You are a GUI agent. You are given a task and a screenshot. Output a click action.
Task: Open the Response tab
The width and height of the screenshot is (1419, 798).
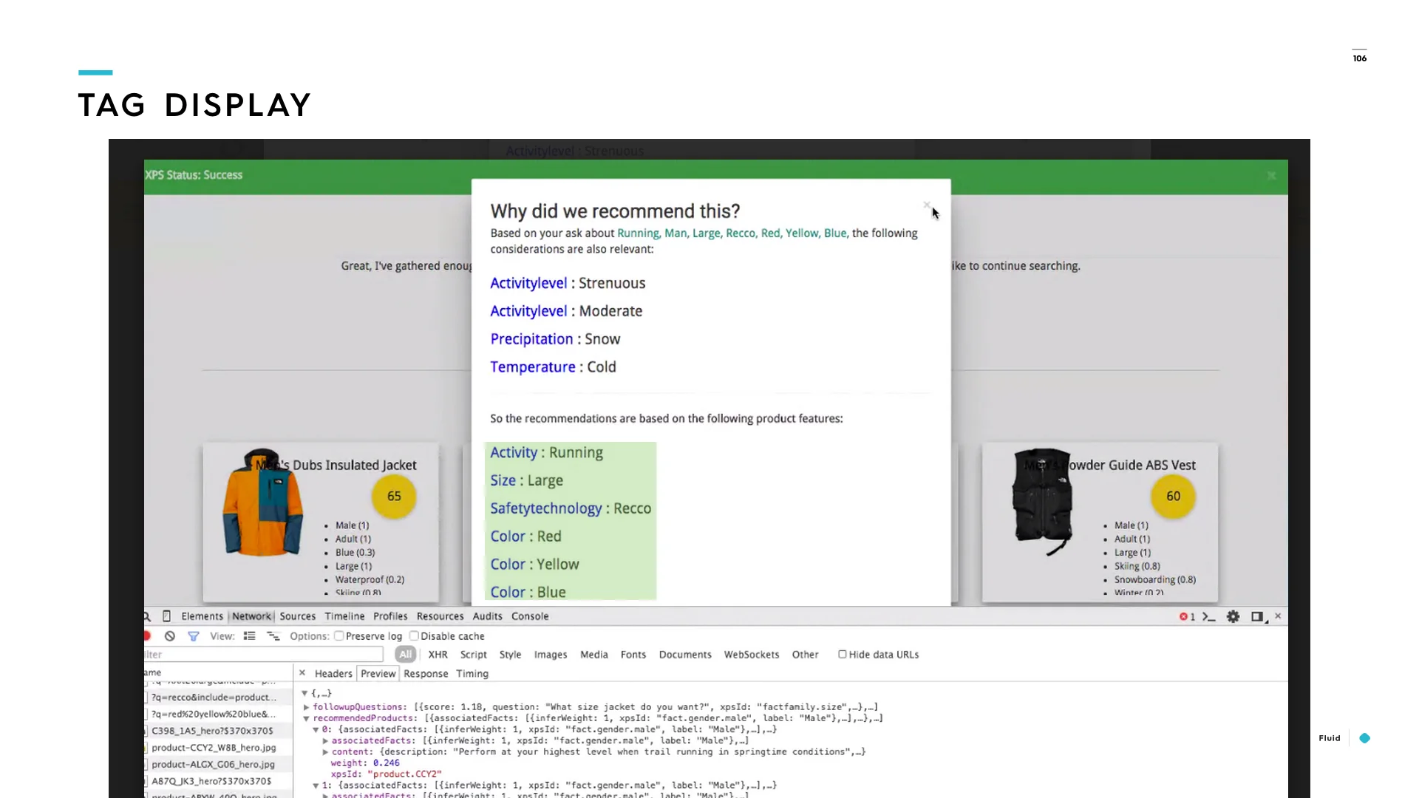pyautogui.click(x=425, y=674)
